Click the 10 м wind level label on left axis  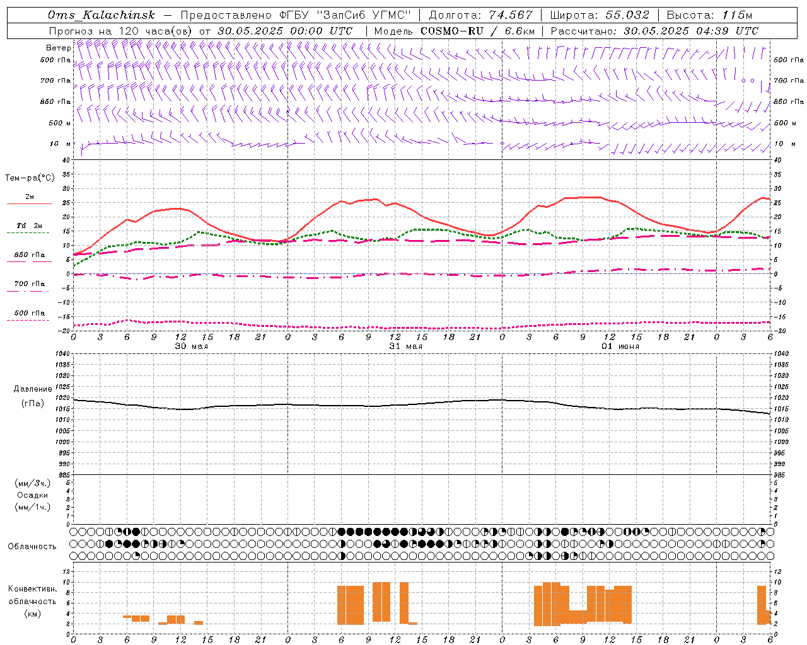(x=61, y=144)
